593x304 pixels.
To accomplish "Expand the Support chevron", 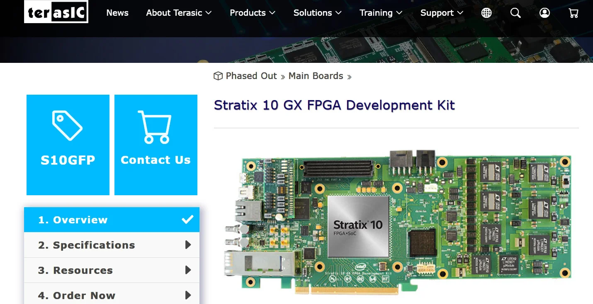I will (x=460, y=13).
